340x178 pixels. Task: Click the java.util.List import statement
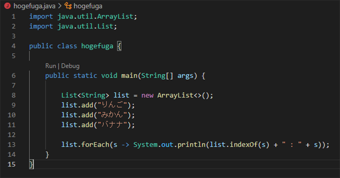pyautogui.click(x=73, y=26)
